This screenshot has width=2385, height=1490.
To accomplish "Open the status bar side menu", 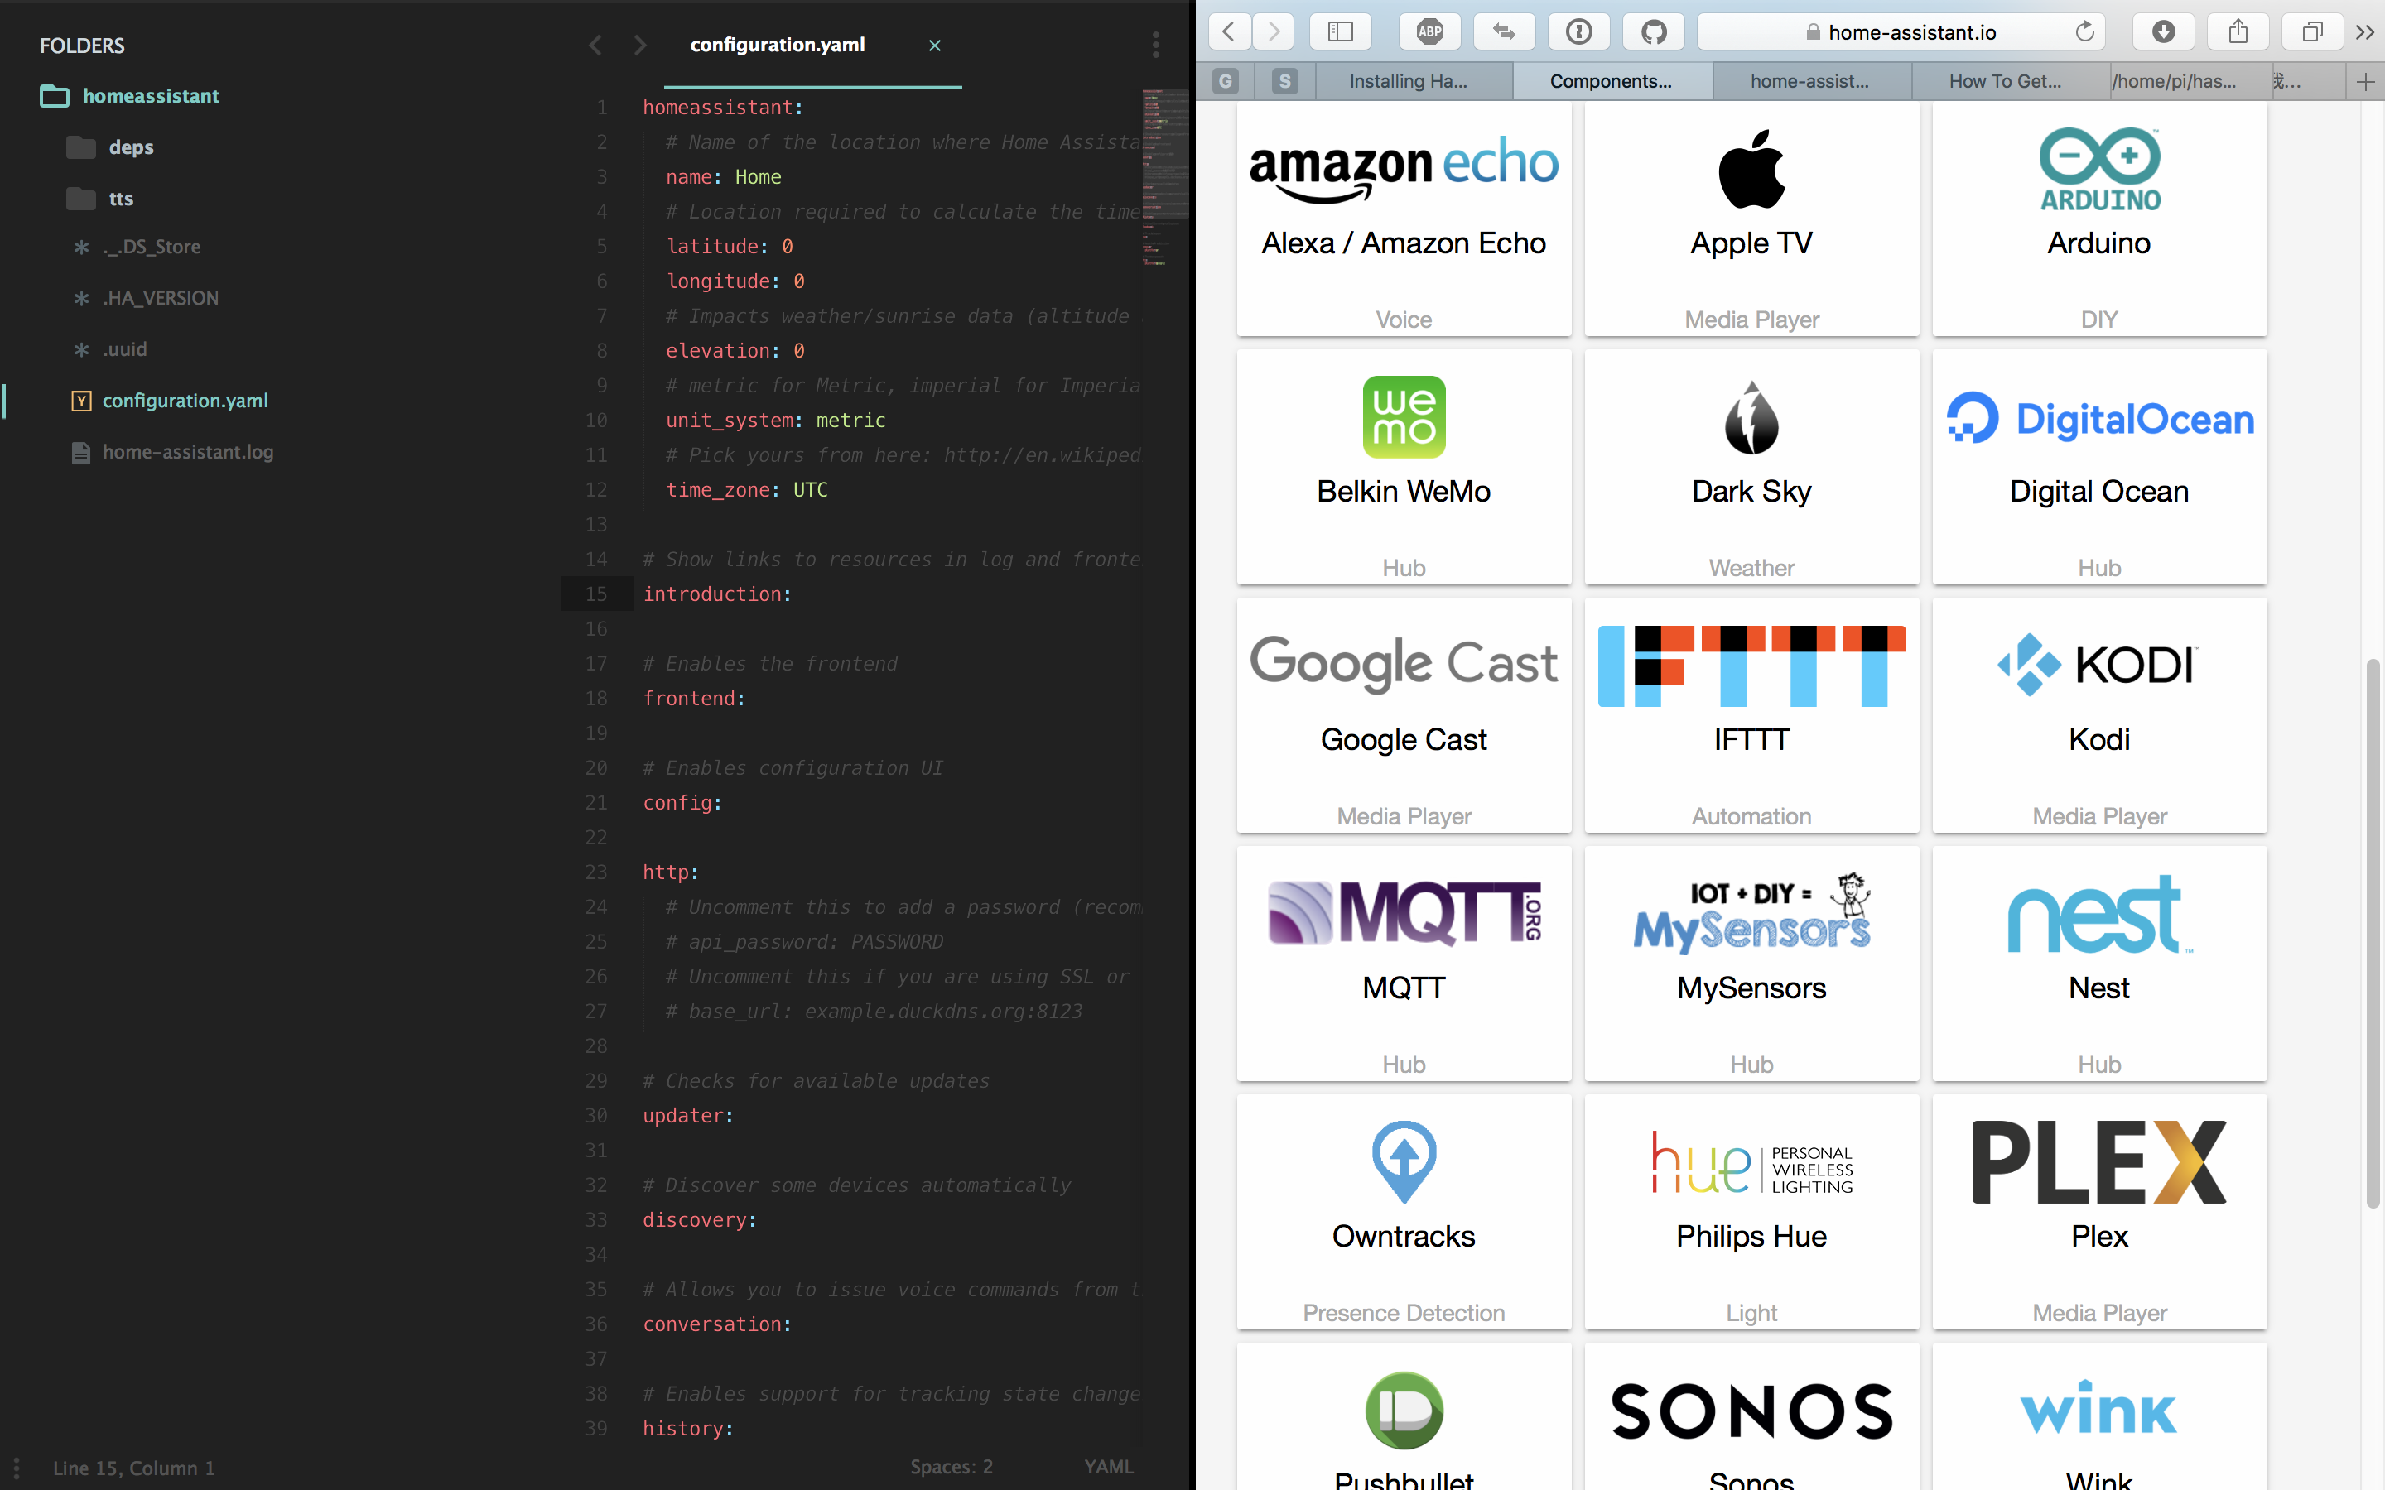I will (16, 1468).
